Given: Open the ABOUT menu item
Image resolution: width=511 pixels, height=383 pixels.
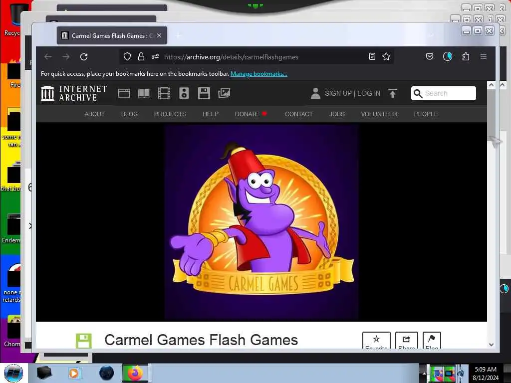Looking at the screenshot, I should pos(94,114).
